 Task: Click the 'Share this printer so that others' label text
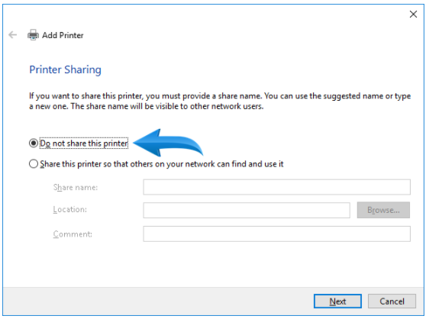[162, 164]
